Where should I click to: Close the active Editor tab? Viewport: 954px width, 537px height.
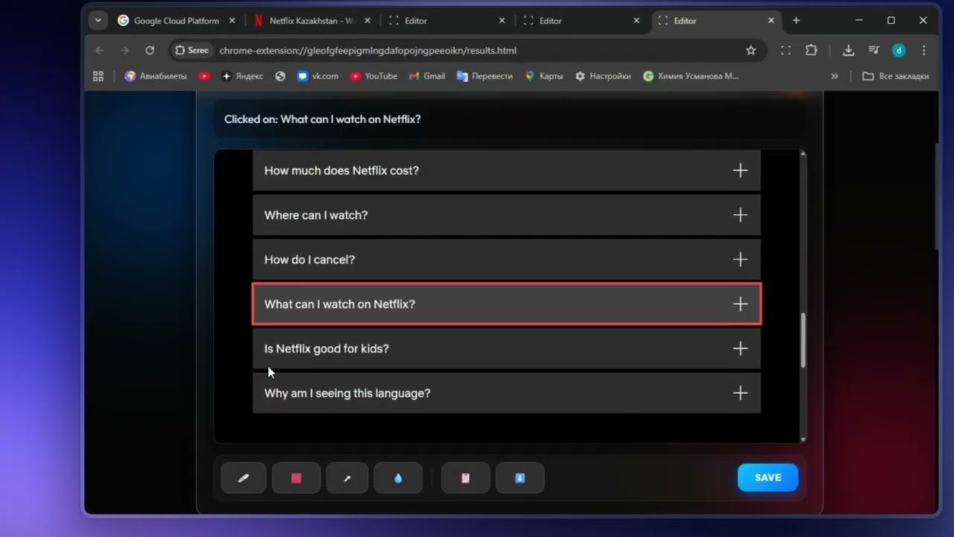(771, 21)
